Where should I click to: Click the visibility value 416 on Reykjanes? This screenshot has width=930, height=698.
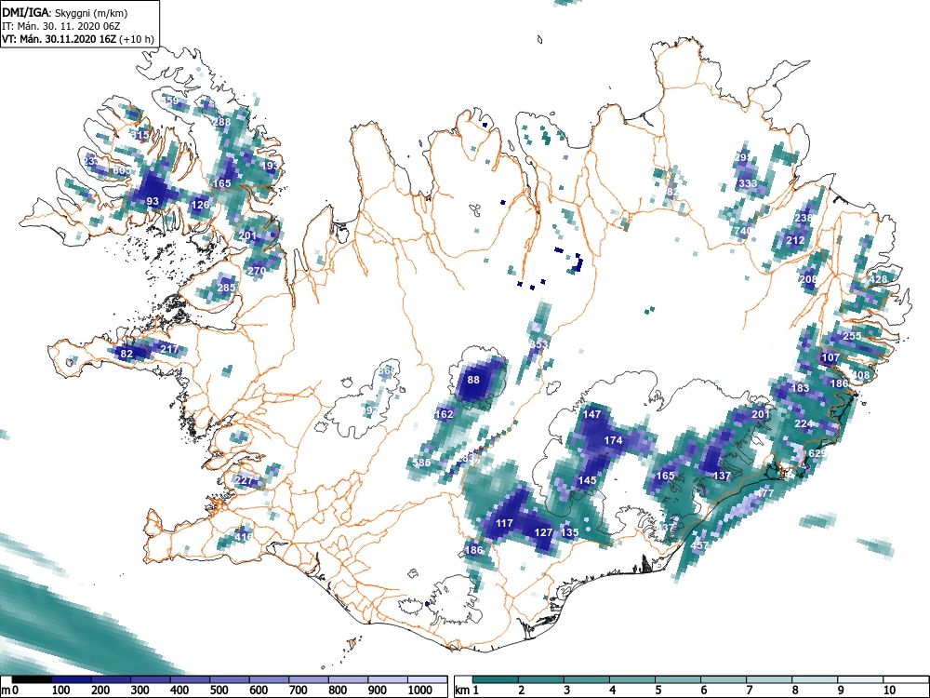[244, 537]
